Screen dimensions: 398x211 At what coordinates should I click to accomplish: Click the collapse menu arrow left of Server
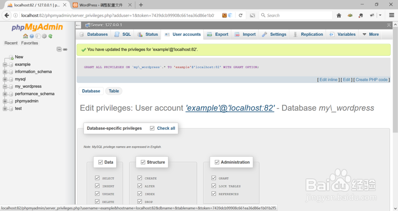pyautogui.click(x=78, y=25)
